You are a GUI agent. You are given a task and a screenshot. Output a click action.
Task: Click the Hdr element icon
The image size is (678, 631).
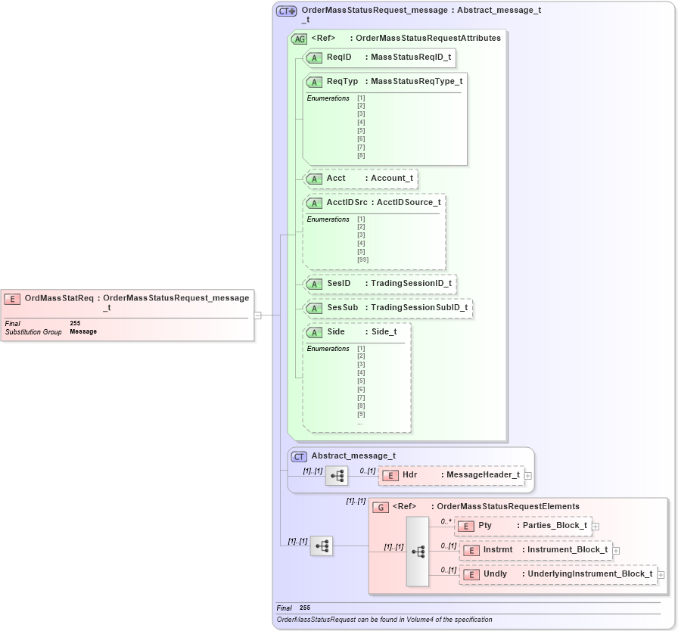pos(390,475)
